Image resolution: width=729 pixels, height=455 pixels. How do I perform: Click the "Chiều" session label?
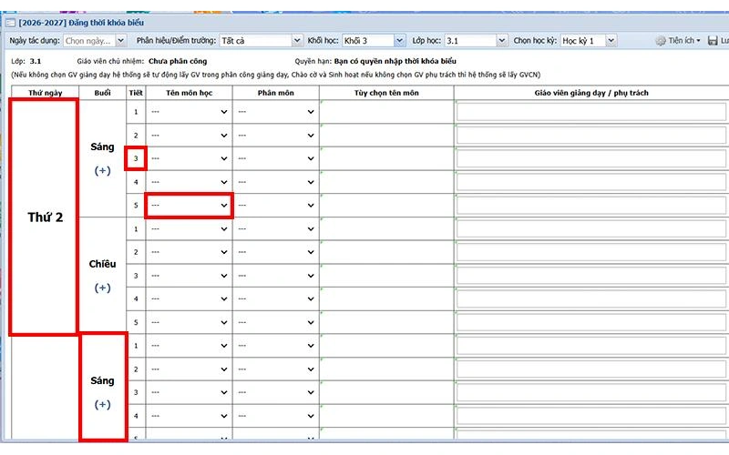(102, 264)
